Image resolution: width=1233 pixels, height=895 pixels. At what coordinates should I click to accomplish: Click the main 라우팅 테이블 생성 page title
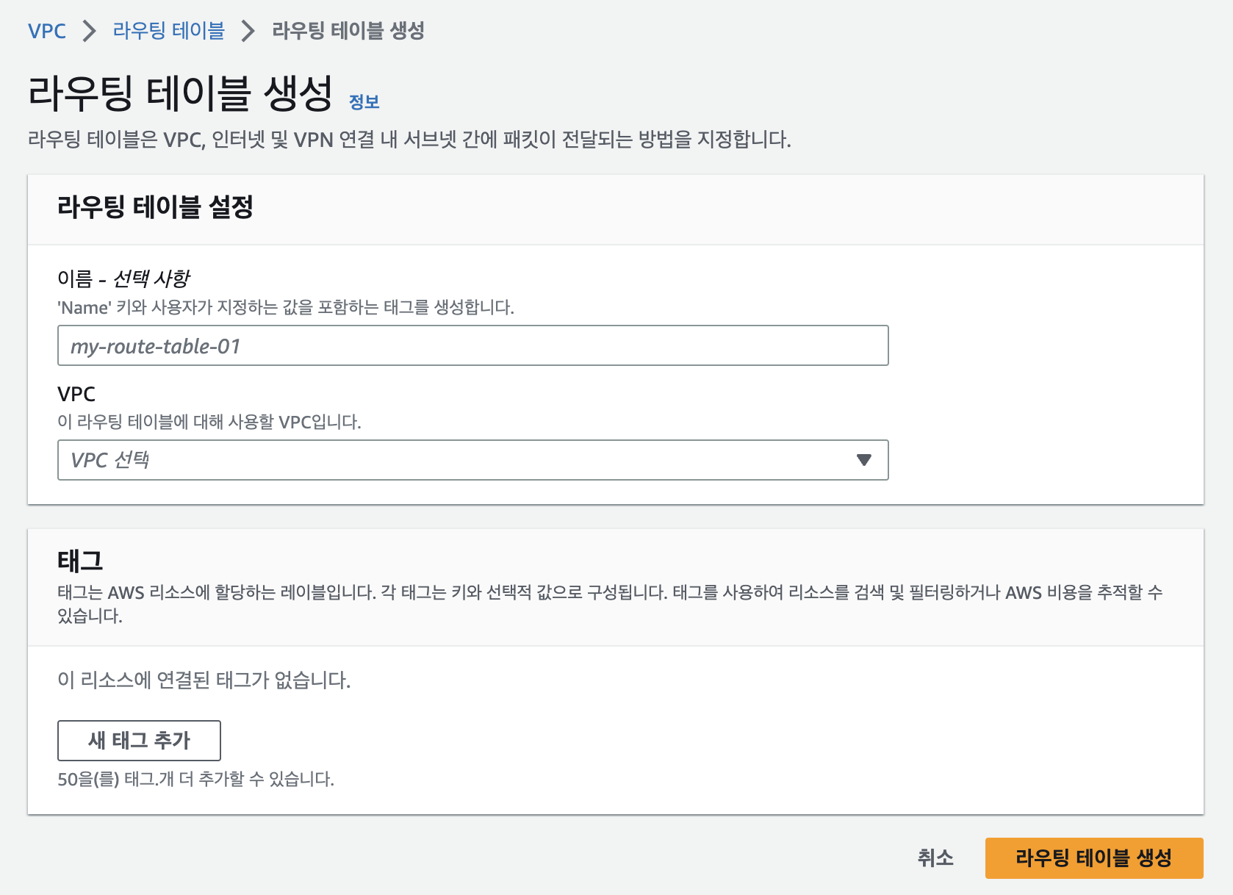(x=181, y=93)
